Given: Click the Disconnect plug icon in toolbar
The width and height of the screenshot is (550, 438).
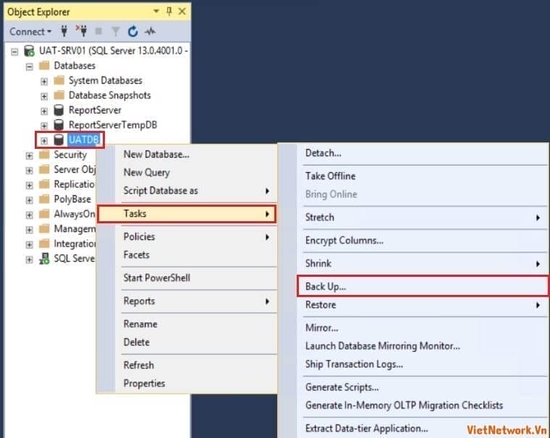Looking at the screenshot, I should coord(81,32).
